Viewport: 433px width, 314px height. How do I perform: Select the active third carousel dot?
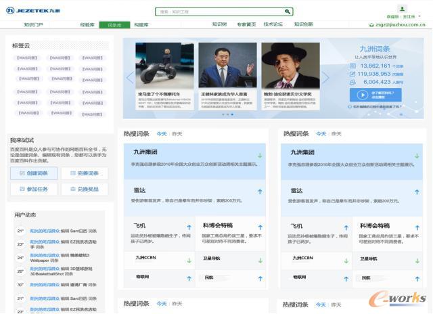(x=232, y=114)
